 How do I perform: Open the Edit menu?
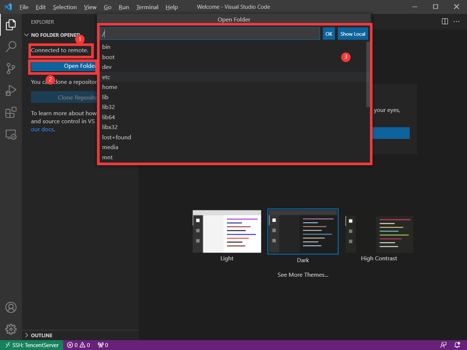tap(40, 7)
